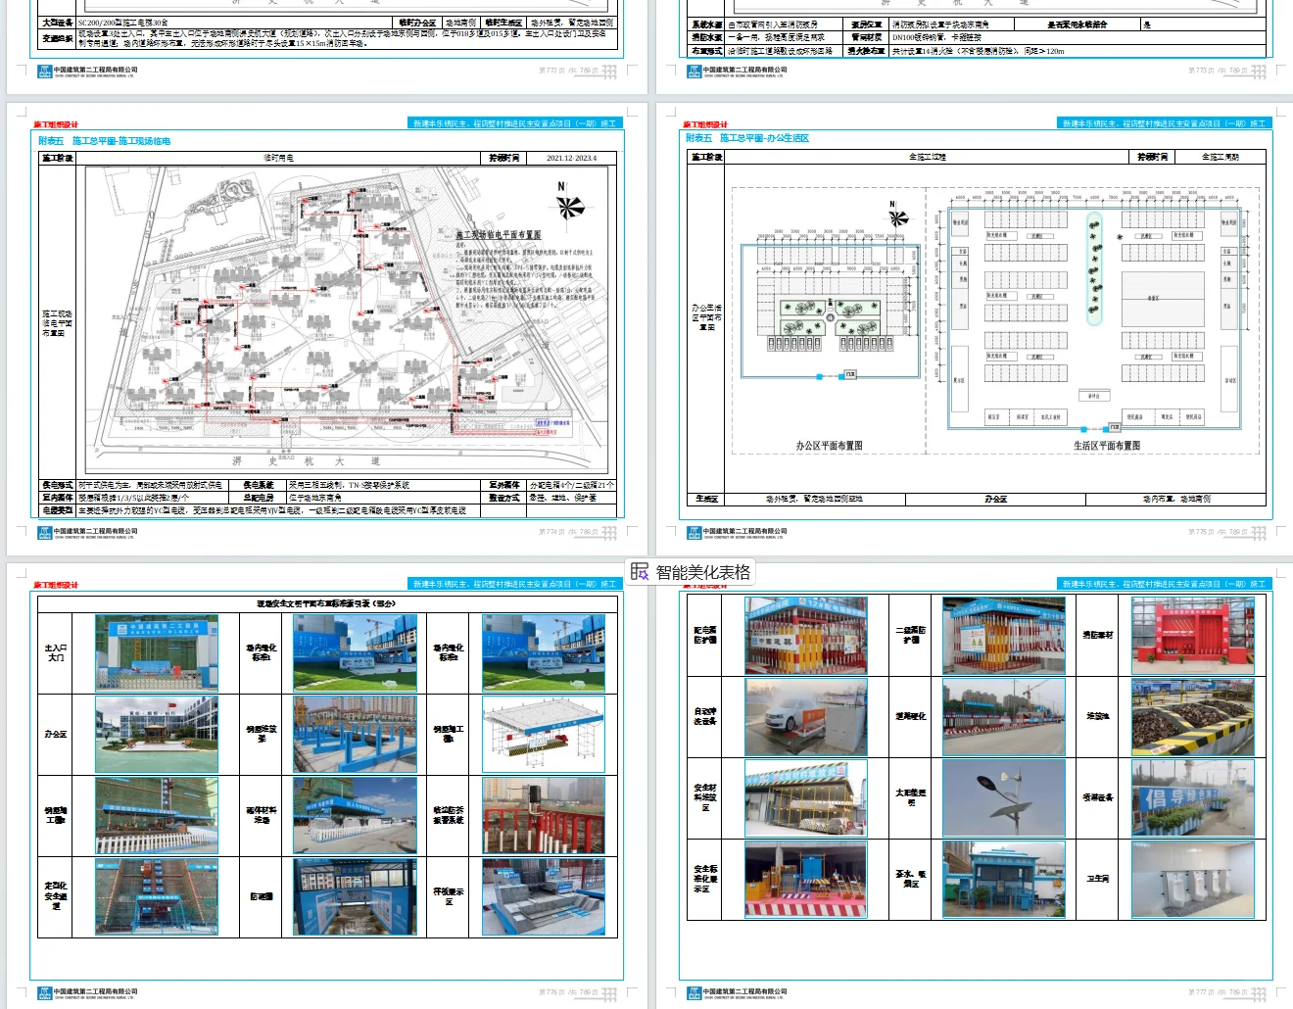The width and height of the screenshot is (1293, 1009).
Task: Select the red fire equipment station photo
Action: tap(1193, 636)
